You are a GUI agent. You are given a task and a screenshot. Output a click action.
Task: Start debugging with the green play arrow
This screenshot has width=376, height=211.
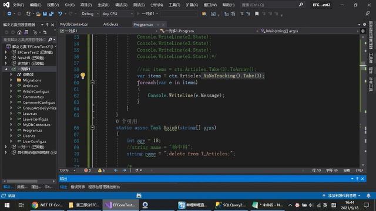138,14
